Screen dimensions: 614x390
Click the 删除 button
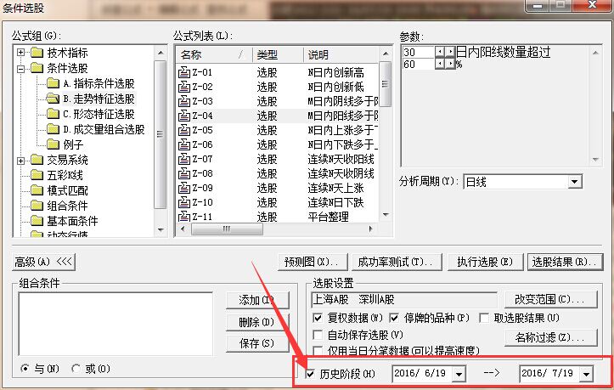(257, 322)
